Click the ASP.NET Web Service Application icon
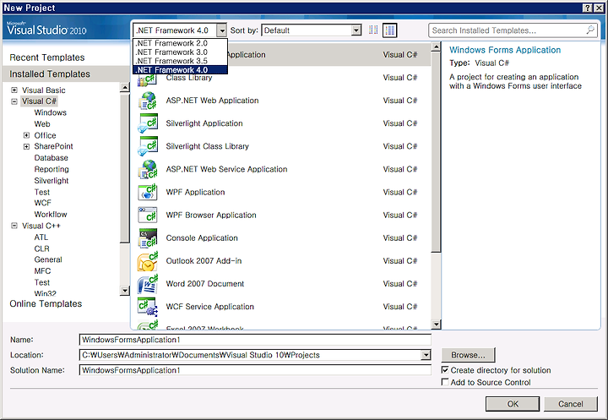 (x=147, y=169)
